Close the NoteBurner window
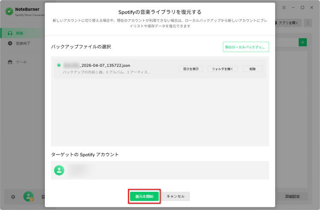The height and width of the screenshot is (210, 320). click(311, 8)
